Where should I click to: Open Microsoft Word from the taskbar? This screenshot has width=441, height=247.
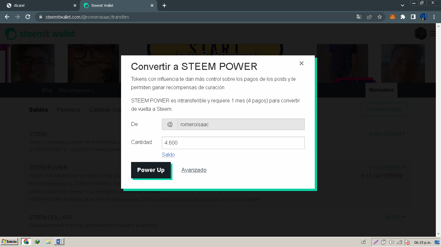(x=59, y=242)
